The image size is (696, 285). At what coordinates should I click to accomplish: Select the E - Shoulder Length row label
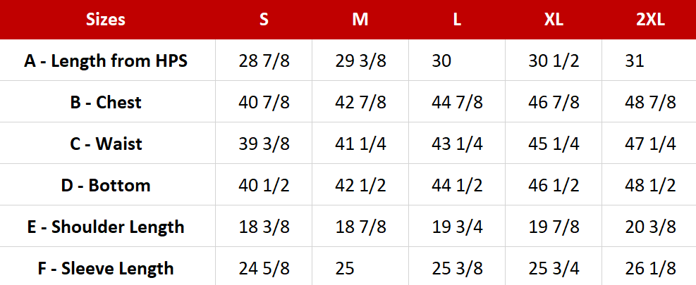106,227
